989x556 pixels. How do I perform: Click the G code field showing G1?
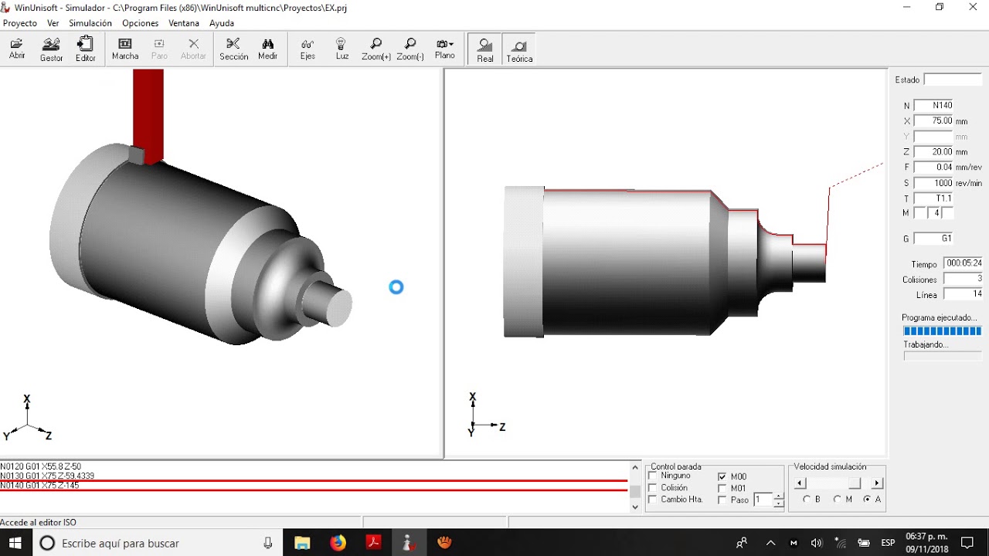point(934,239)
